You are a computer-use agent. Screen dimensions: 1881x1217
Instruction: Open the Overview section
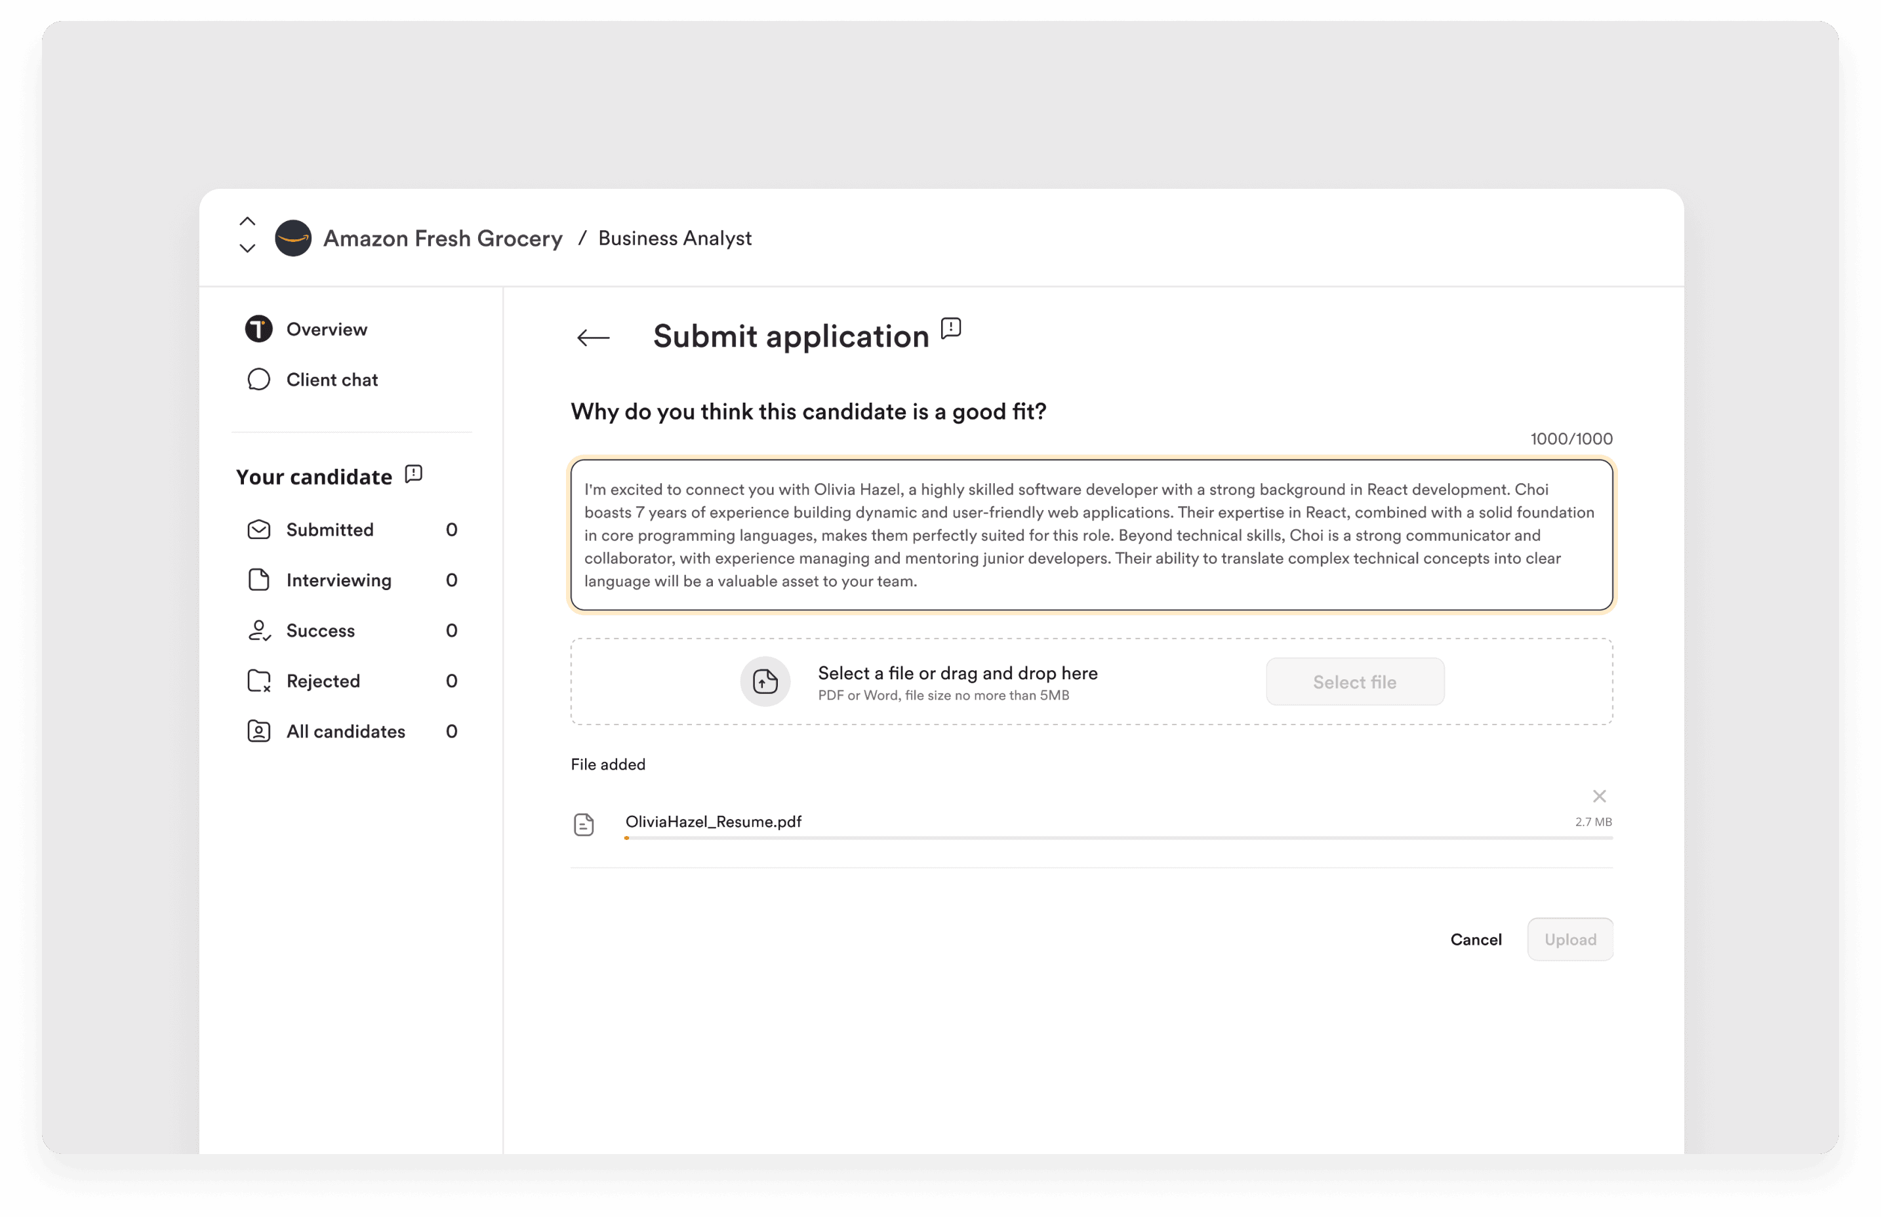327,329
